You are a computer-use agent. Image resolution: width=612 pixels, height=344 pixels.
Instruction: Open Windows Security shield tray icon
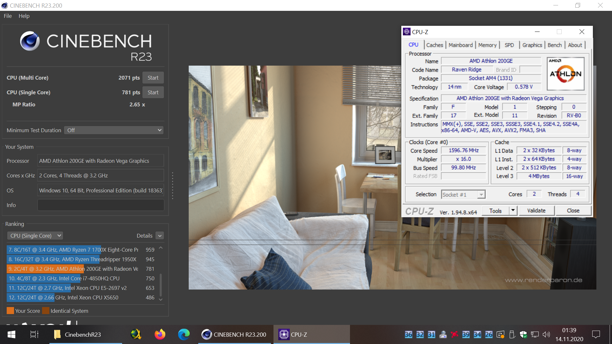[x=523, y=334]
